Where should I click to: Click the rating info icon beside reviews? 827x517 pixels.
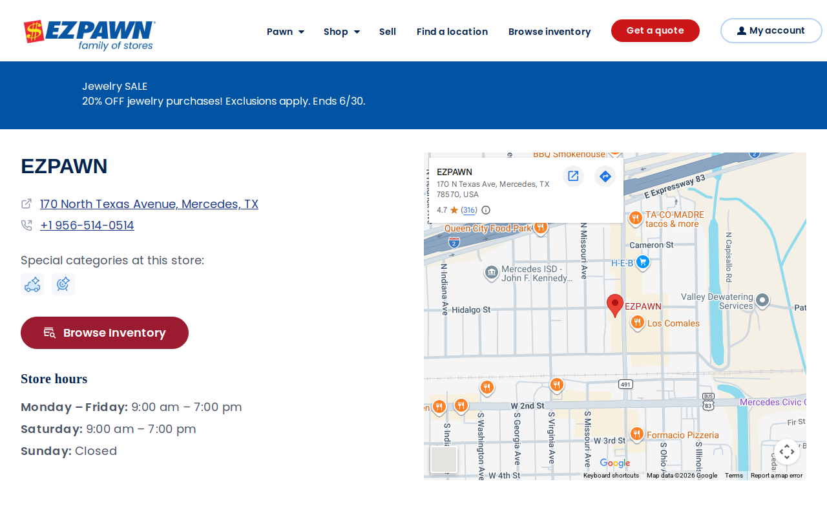pos(486,210)
